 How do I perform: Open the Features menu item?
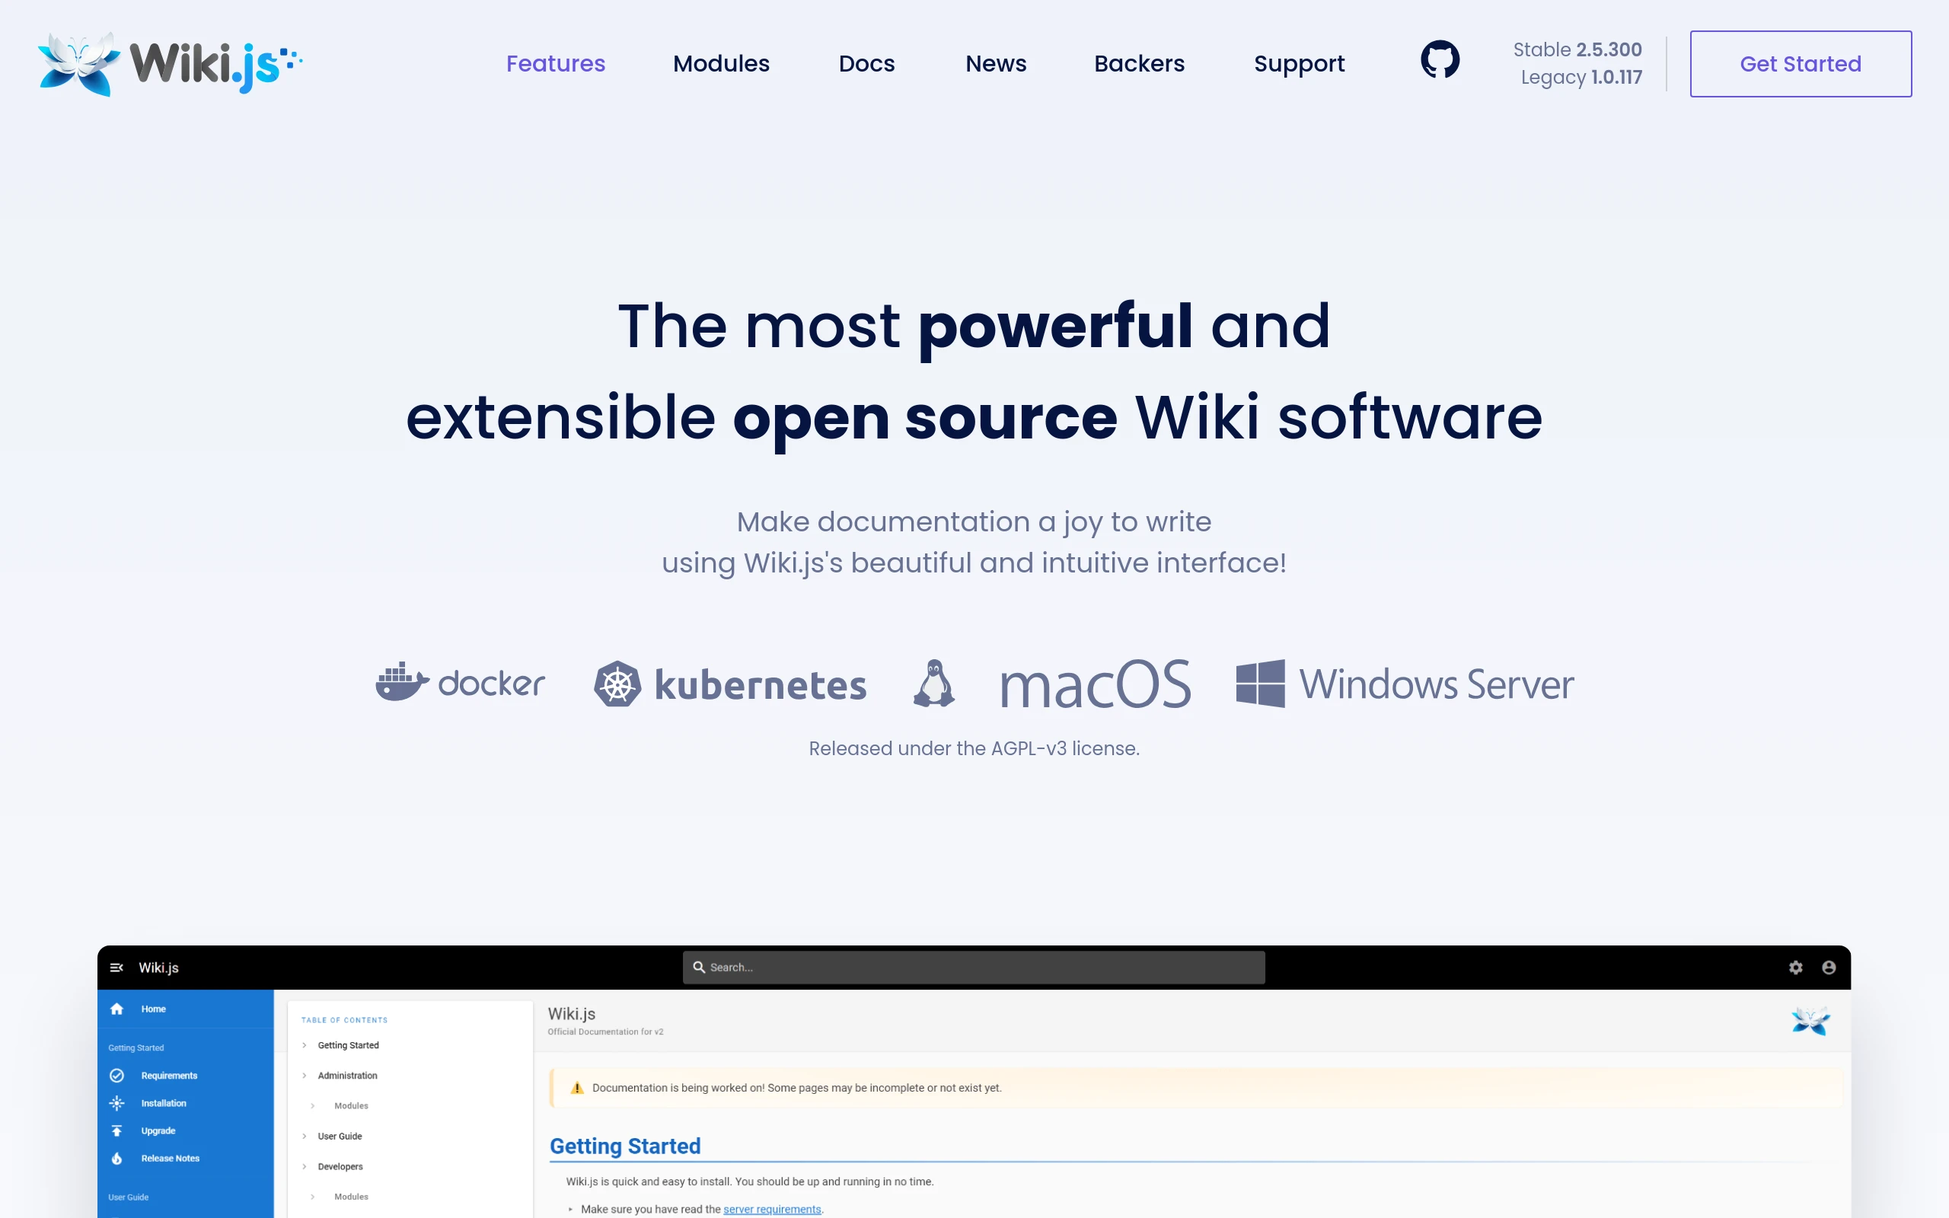(556, 64)
